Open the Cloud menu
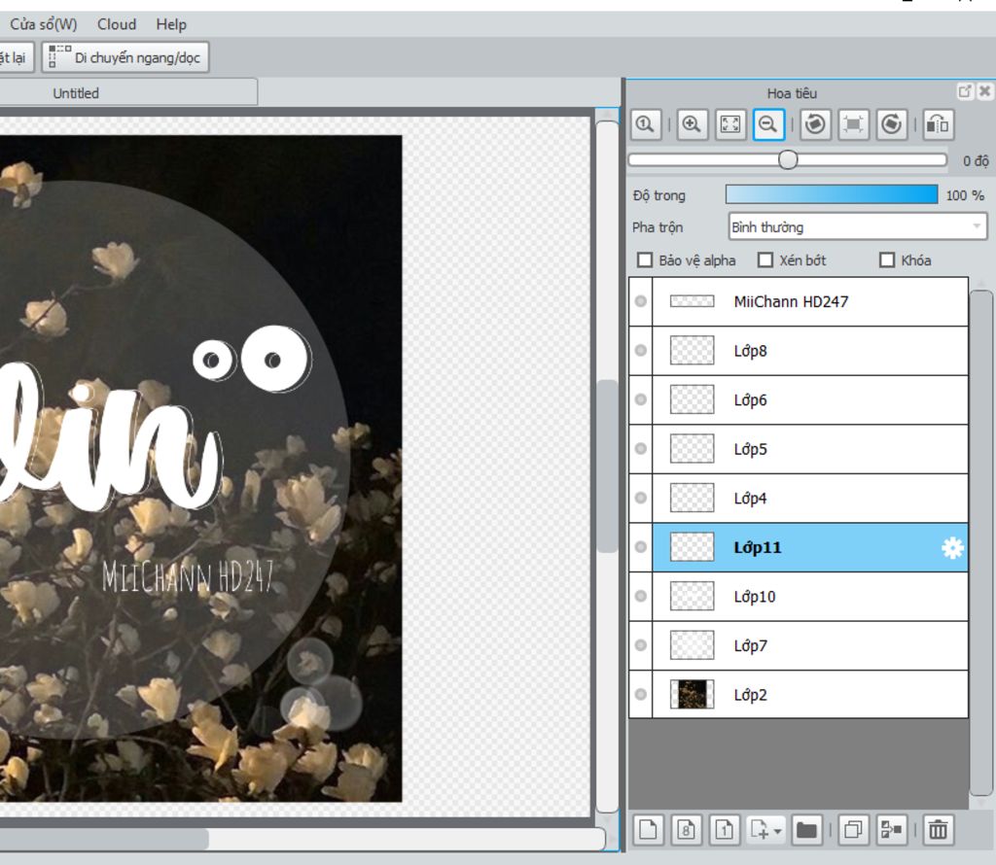Image resolution: width=996 pixels, height=865 pixels. tap(117, 24)
